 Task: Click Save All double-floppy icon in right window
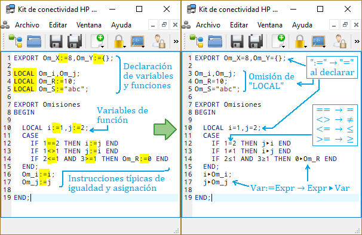[256, 41]
